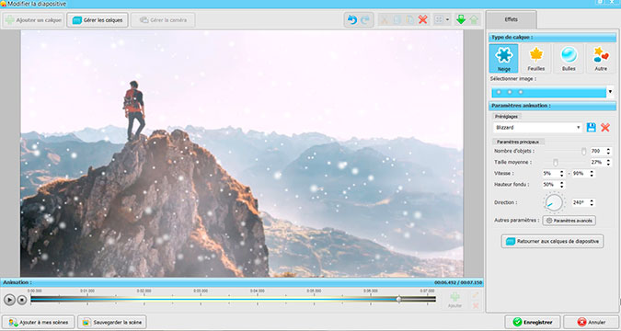Viewport: 621px width, 331px height.
Task: Click the Direction dial control
Action: point(553,202)
